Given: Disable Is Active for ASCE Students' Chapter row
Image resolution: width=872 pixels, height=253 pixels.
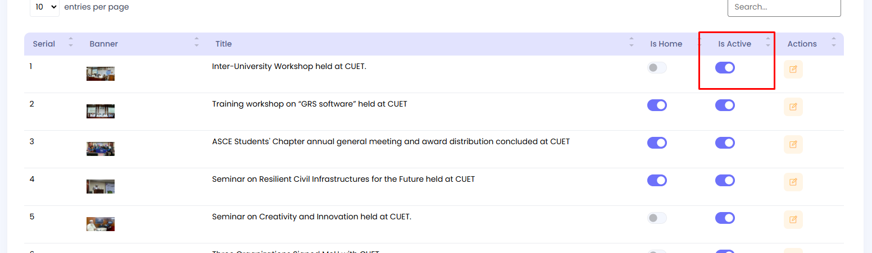Looking at the screenshot, I should click(x=725, y=143).
